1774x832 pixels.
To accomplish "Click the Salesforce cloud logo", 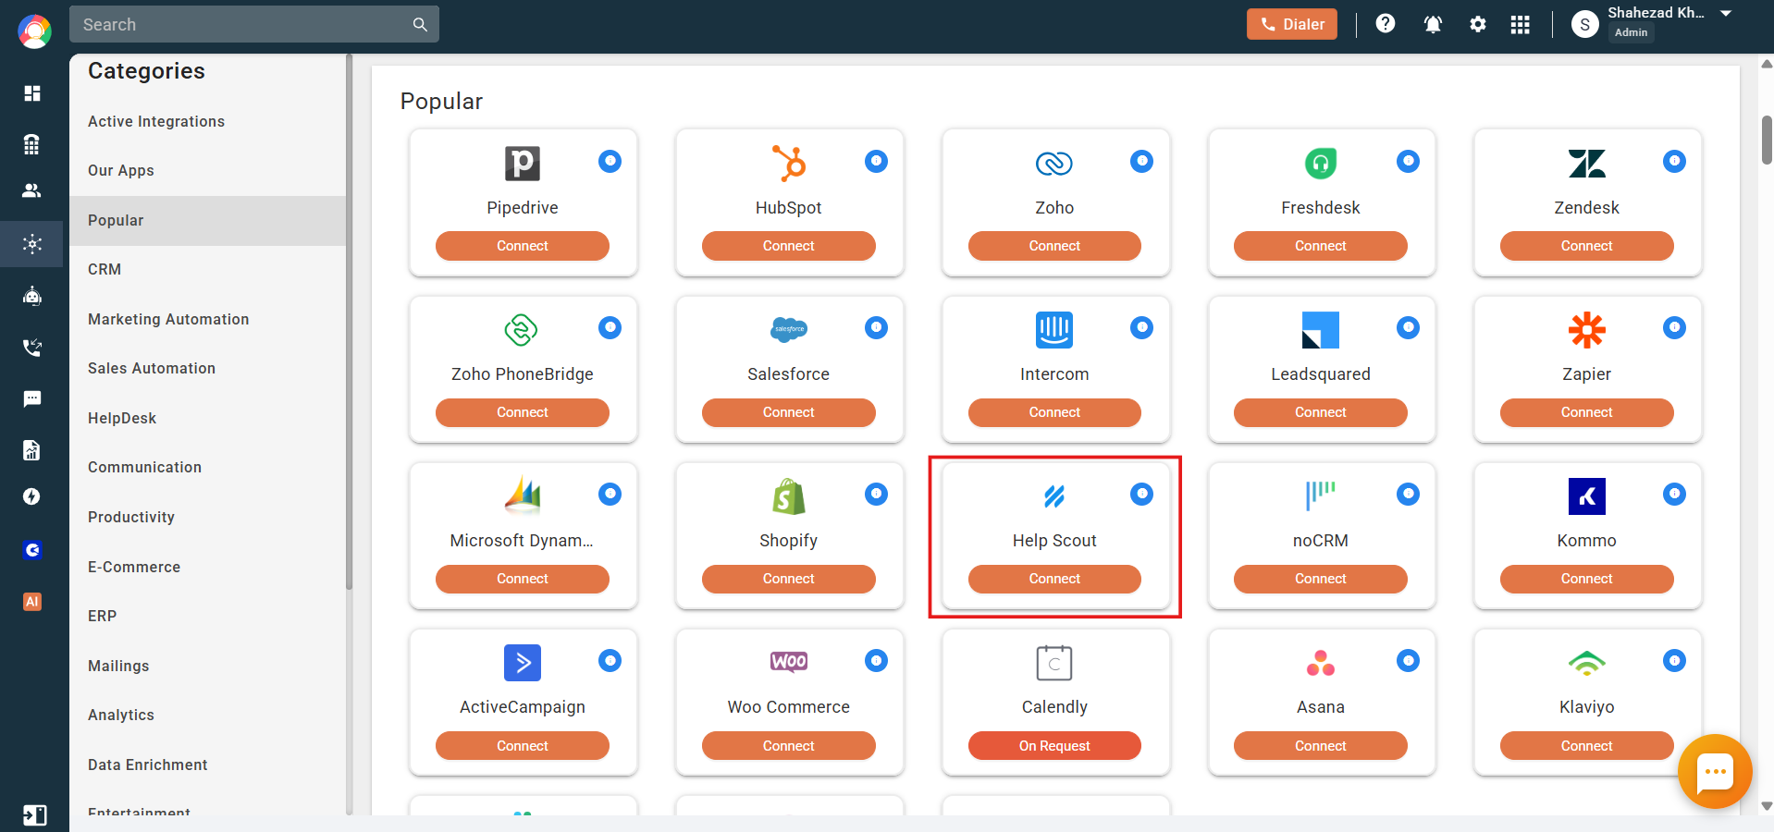I will 789,329.
